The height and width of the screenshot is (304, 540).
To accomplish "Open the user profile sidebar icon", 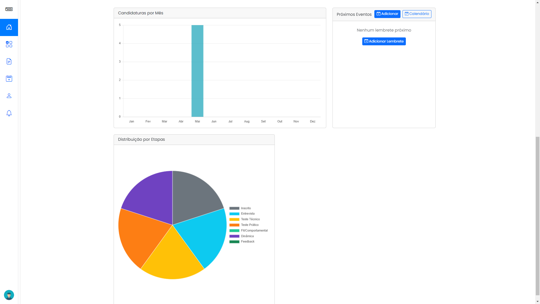I will pos(9,96).
